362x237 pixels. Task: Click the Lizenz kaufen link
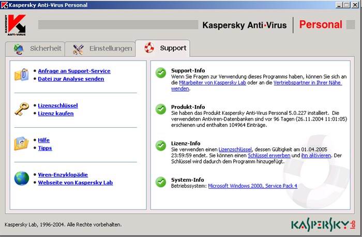pos(56,113)
